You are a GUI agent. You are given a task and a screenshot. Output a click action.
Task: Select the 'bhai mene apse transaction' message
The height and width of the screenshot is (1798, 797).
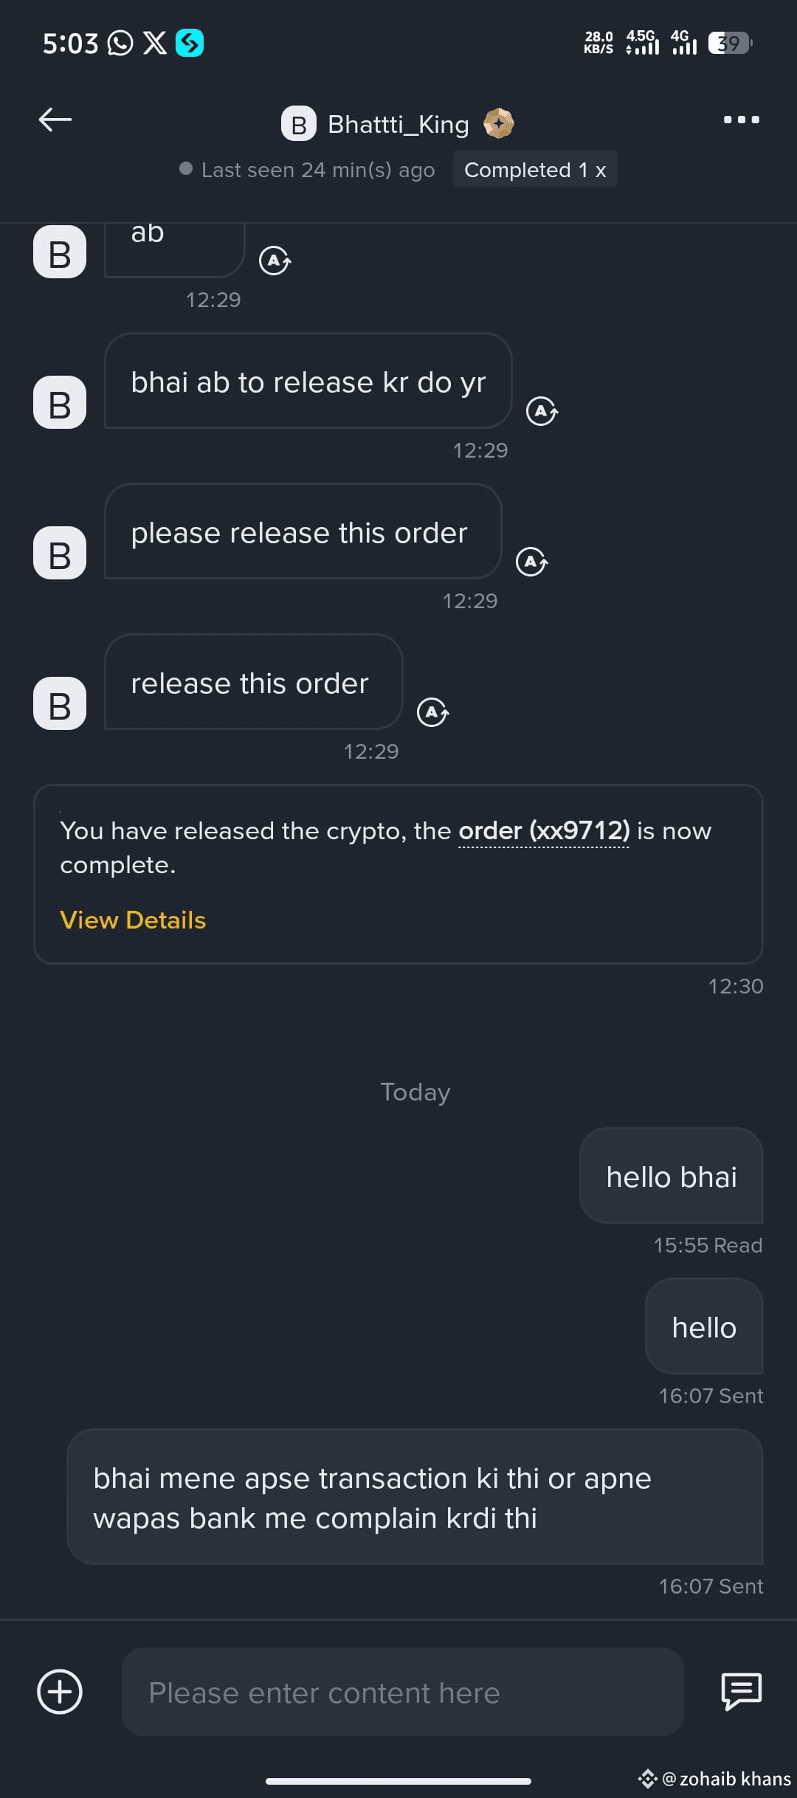point(415,1497)
